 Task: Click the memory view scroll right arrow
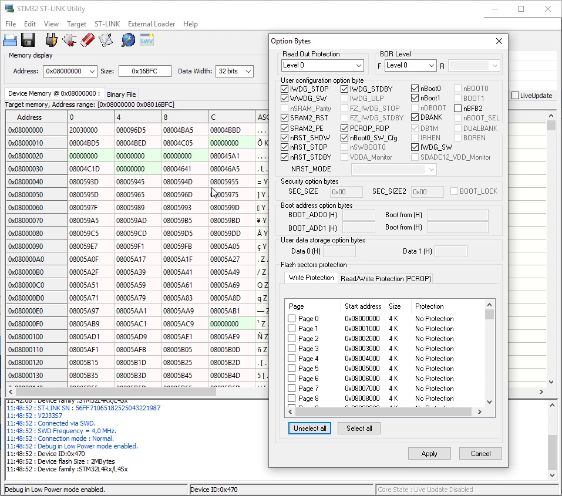point(541,392)
